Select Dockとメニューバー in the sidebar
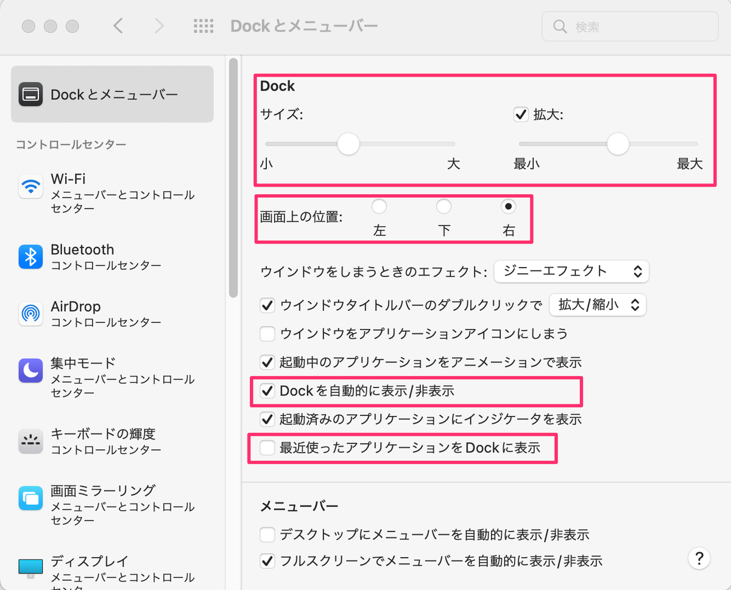This screenshot has width=731, height=590. (112, 94)
